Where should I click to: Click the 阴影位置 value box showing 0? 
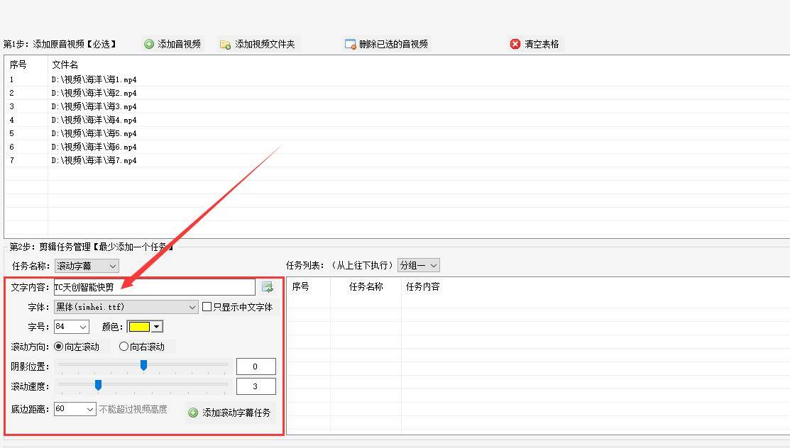pos(256,366)
